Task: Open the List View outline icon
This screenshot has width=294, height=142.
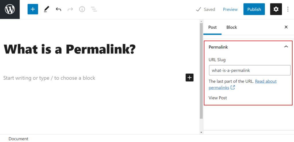Action: click(x=94, y=9)
